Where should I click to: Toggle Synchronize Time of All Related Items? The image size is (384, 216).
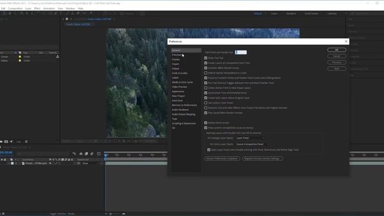[x=206, y=93]
